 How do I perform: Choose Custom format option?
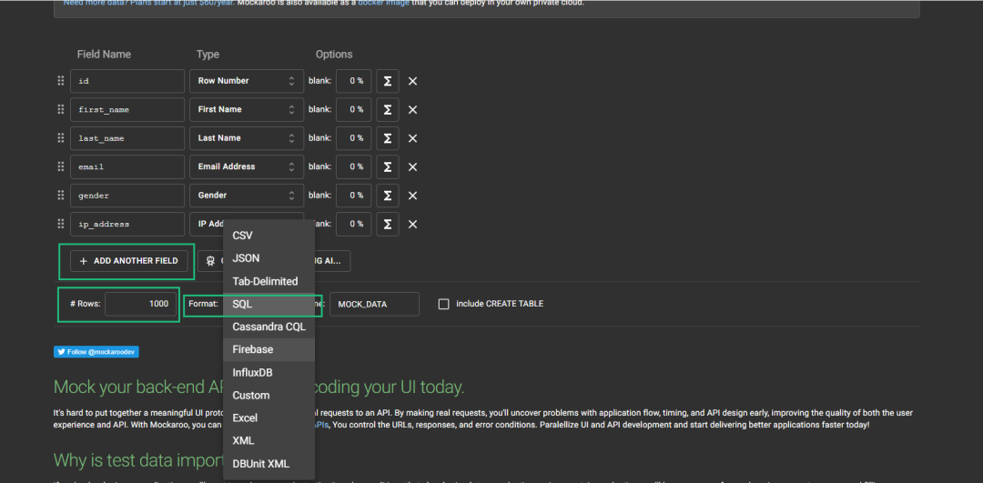click(269, 396)
